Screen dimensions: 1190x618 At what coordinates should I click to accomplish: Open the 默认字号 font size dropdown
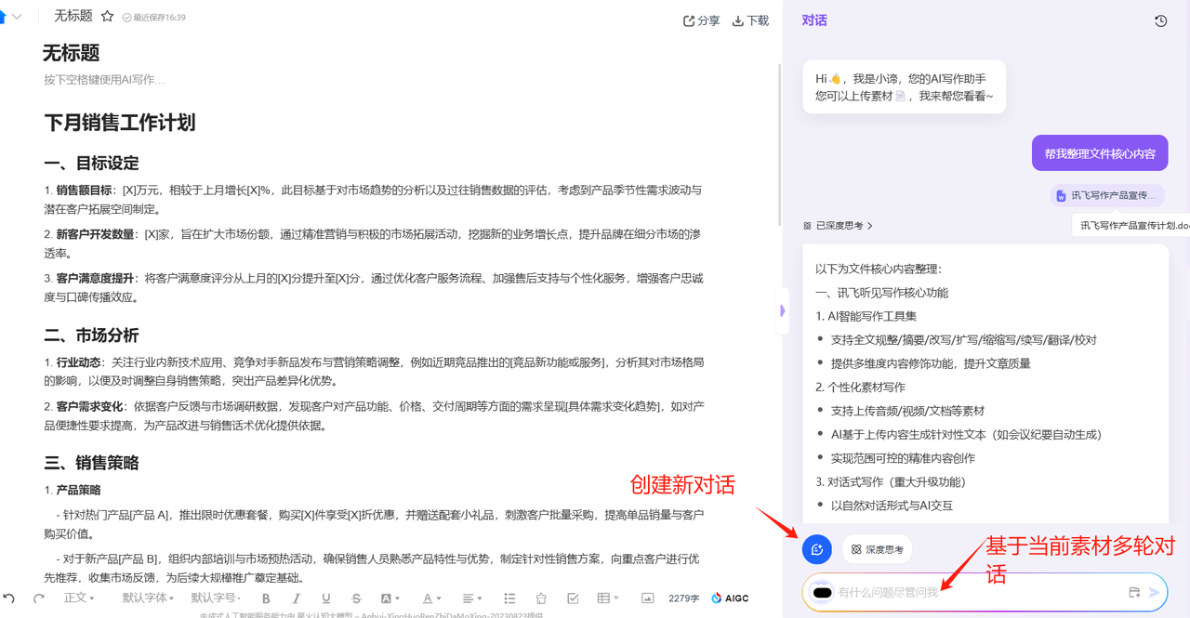pos(217,598)
